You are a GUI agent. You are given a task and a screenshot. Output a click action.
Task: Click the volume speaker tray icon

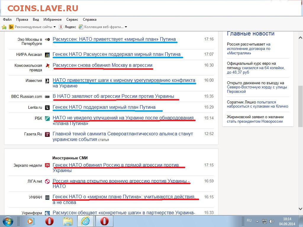pyautogui.click(x=272, y=221)
